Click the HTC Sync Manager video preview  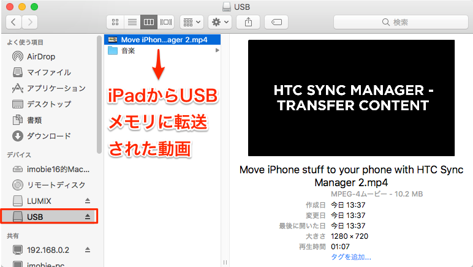click(x=351, y=98)
